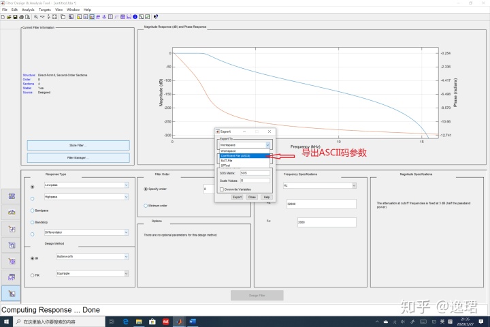The width and height of the screenshot is (490, 327).
Task: Open Pole/Zero Editor sidebar panel
Action: point(11,262)
